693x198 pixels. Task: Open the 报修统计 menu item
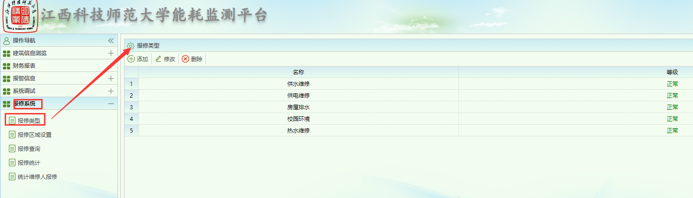(x=29, y=163)
